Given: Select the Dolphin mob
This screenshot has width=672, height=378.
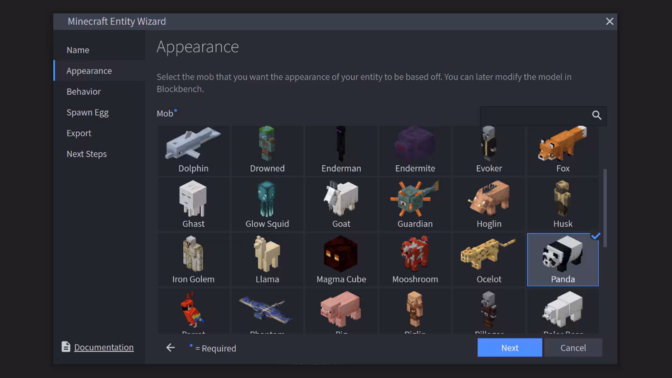Looking at the screenshot, I should (x=193, y=150).
